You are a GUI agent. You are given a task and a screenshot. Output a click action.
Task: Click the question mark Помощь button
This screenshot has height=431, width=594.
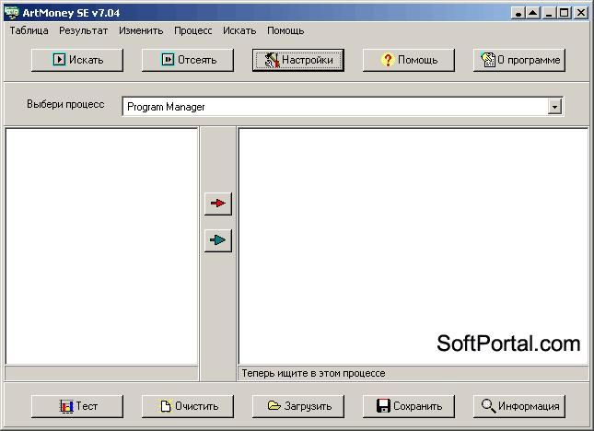tap(408, 60)
